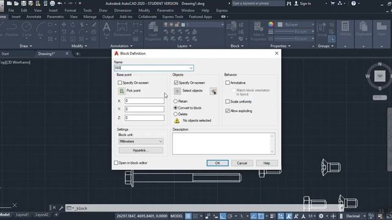This screenshot has height=220, width=392.
Task: Click the Undo arrow icon
Action: pyautogui.click(x=60, y=3)
